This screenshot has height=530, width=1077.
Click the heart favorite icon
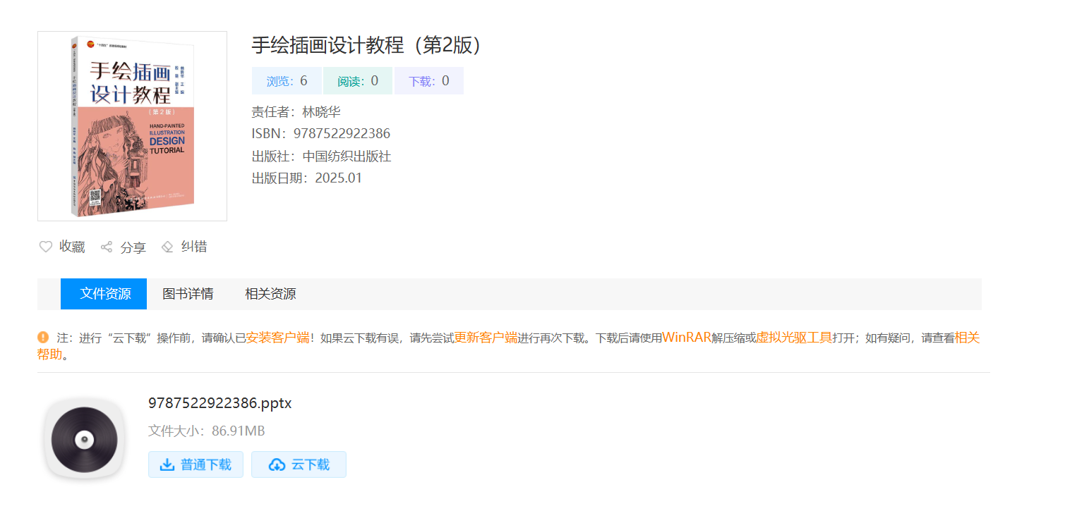pyautogui.click(x=46, y=247)
